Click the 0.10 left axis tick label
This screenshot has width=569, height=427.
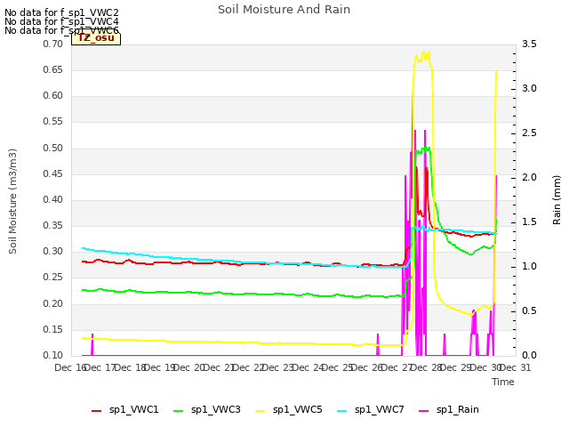click(x=53, y=355)
